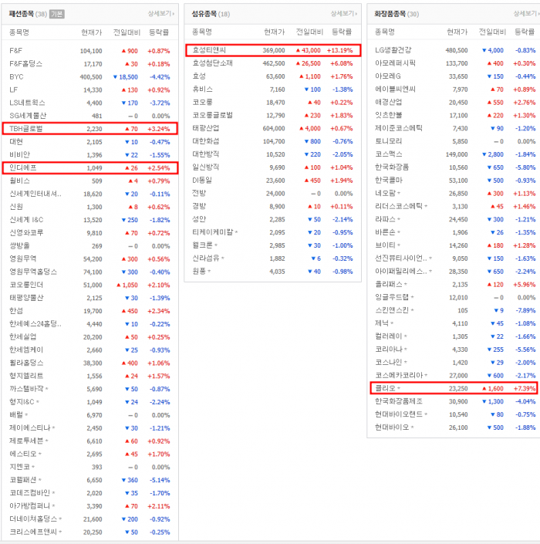Select 태광산업 stock name
The height and width of the screenshot is (544, 540).
coord(206,128)
